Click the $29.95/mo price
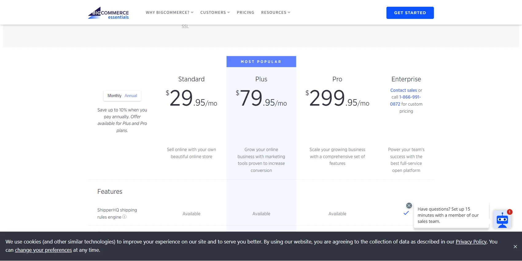 [191, 98]
